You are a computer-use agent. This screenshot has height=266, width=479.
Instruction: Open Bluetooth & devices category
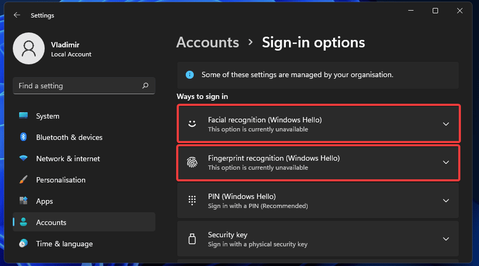(x=84, y=137)
